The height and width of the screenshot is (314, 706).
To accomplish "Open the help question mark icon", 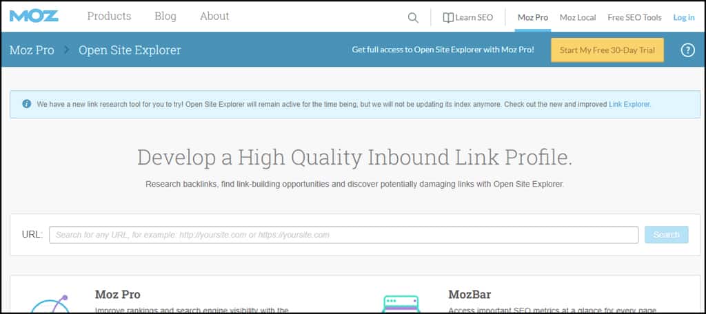I will click(687, 50).
